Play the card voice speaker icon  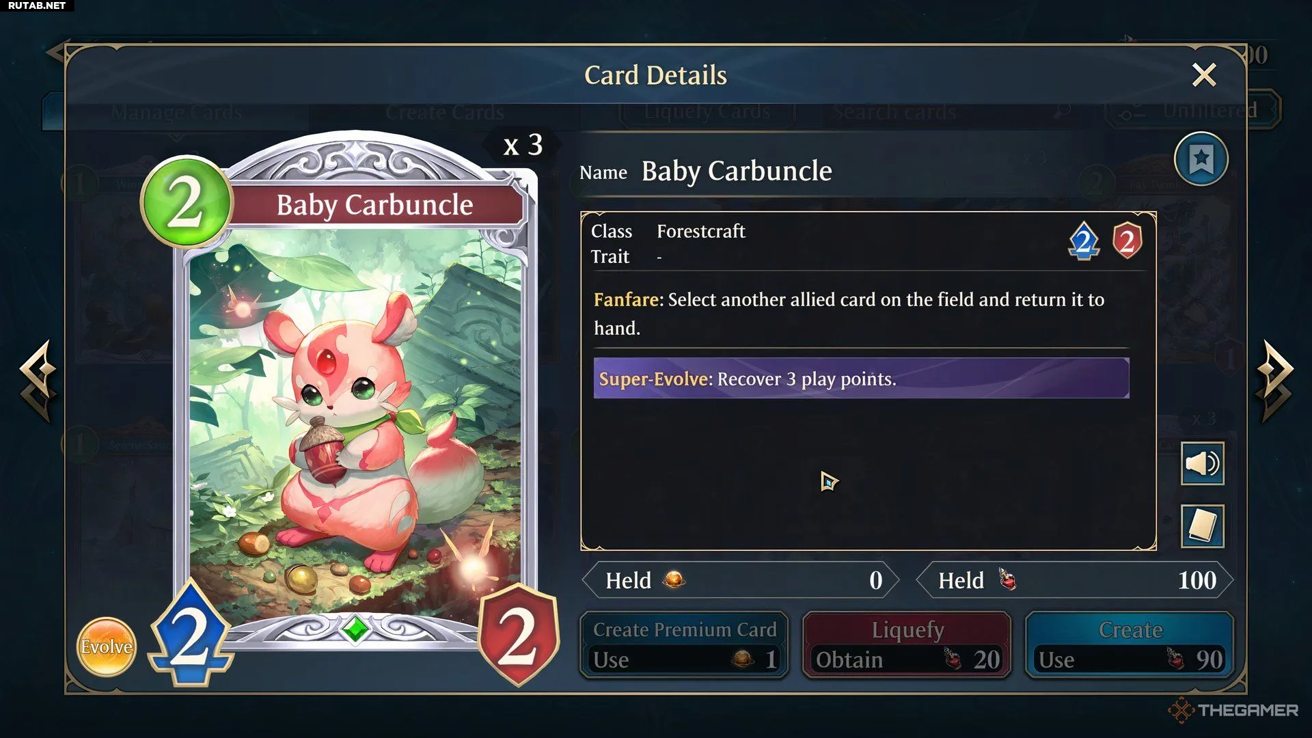click(1202, 464)
